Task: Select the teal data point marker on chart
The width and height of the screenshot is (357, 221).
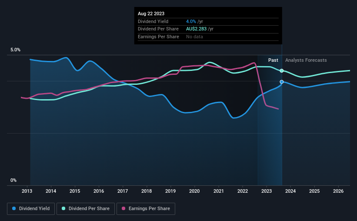Action: 282,70
